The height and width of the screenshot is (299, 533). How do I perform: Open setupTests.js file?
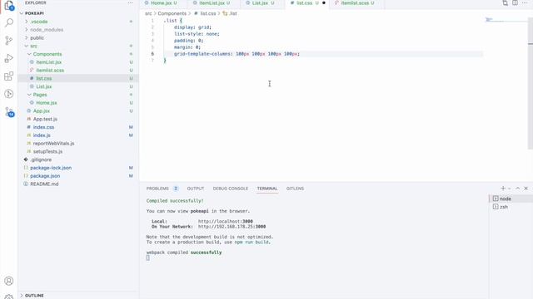pos(47,151)
